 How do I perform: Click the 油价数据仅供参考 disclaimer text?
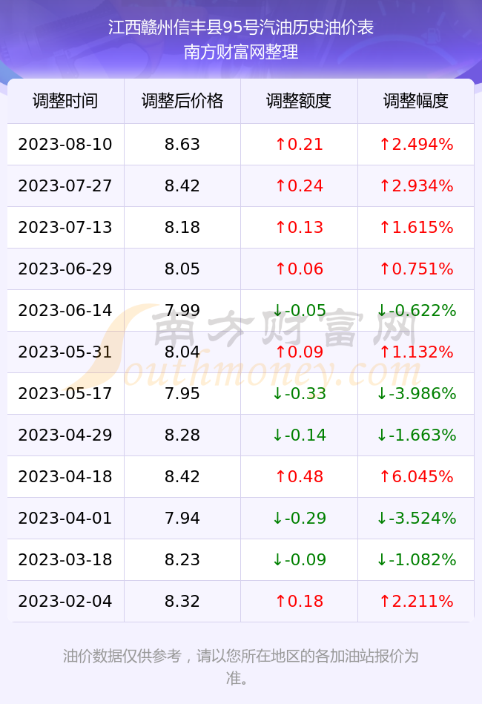pos(122,656)
